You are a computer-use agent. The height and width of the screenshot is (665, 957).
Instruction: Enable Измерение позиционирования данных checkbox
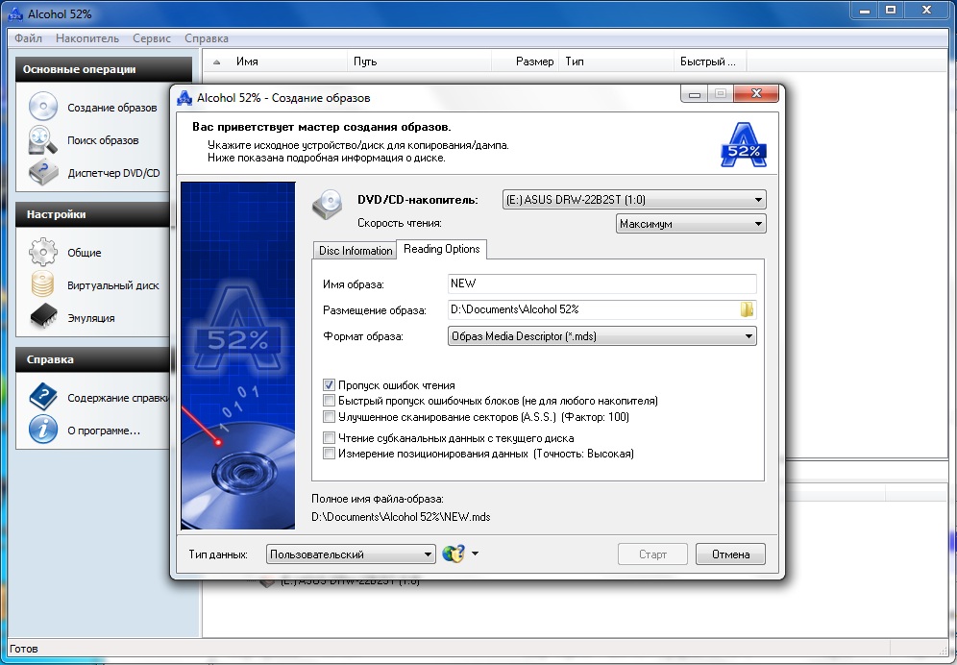[329, 454]
